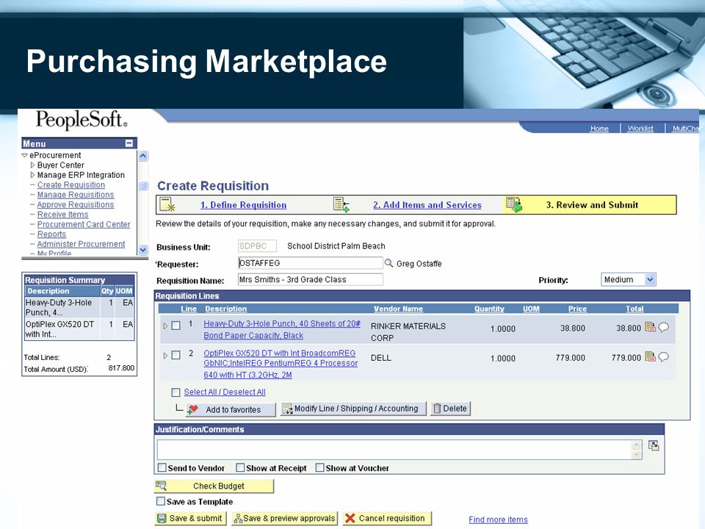Sort by the Vendor Name column header
The height and width of the screenshot is (529, 705).
(398, 309)
